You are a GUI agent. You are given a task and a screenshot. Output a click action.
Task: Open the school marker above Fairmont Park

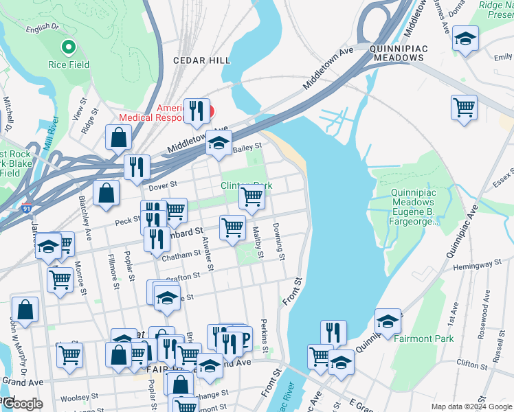[388, 323]
